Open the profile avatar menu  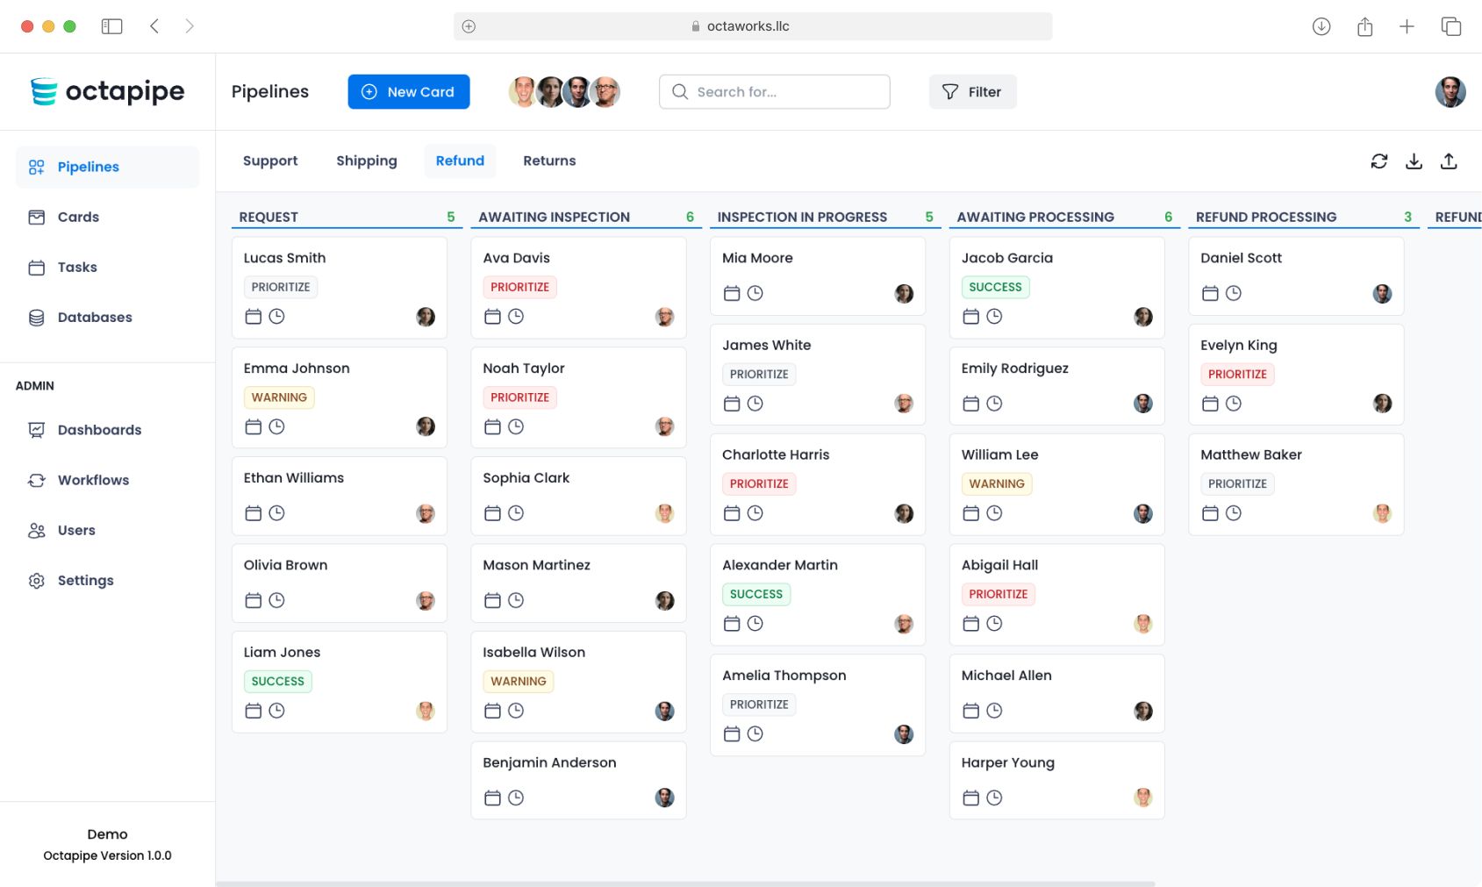pyautogui.click(x=1450, y=91)
